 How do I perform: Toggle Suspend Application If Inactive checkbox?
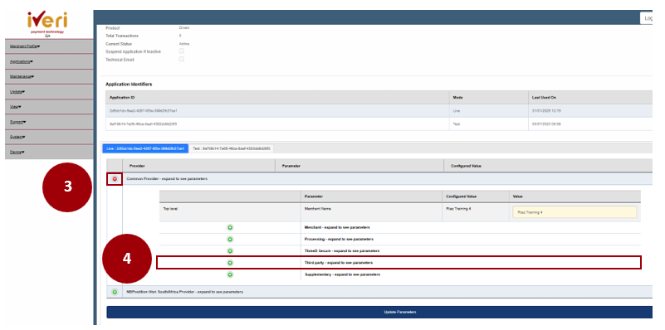coord(182,51)
